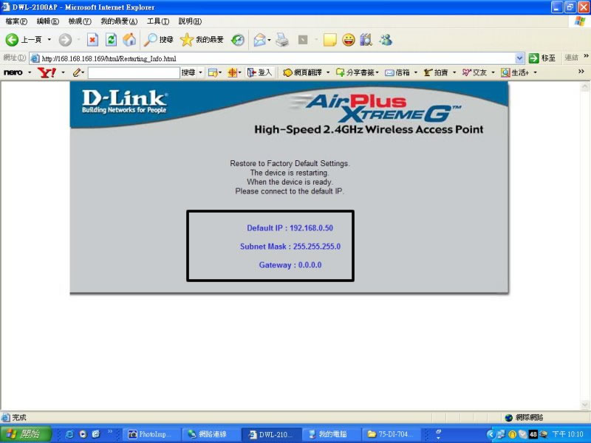Open the 檔案(F) menu
591x443 pixels.
pos(16,21)
